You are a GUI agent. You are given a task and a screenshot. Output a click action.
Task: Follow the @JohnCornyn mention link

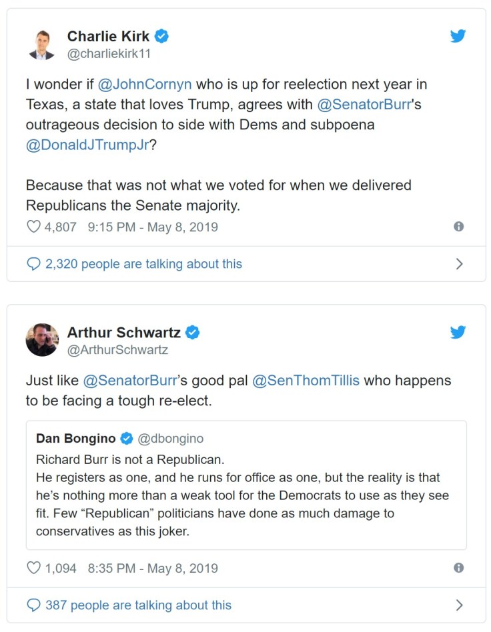(x=145, y=85)
